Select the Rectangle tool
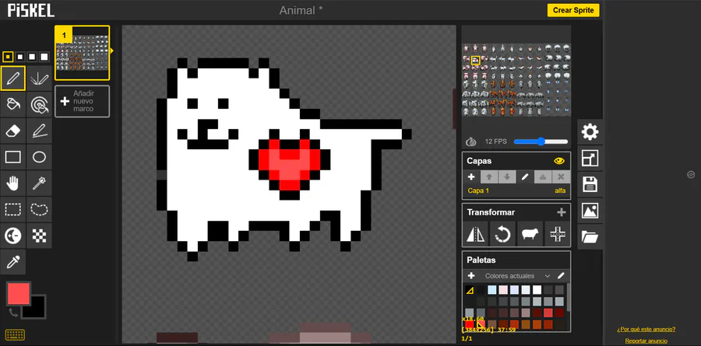 point(13,157)
